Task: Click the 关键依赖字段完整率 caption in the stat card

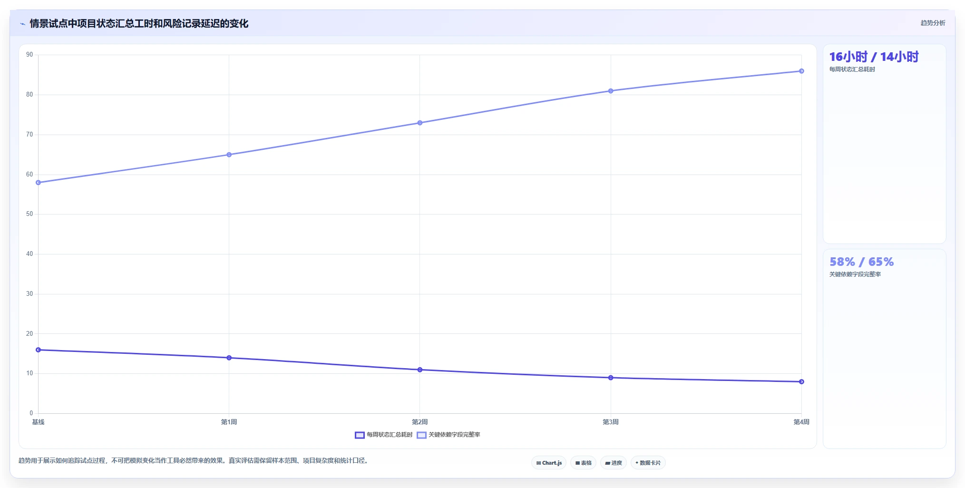Action: click(855, 274)
